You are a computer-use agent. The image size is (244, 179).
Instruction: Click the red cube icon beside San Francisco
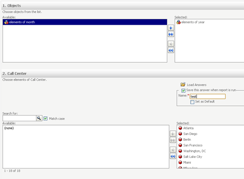pyautogui.click(x=180, y=145)
